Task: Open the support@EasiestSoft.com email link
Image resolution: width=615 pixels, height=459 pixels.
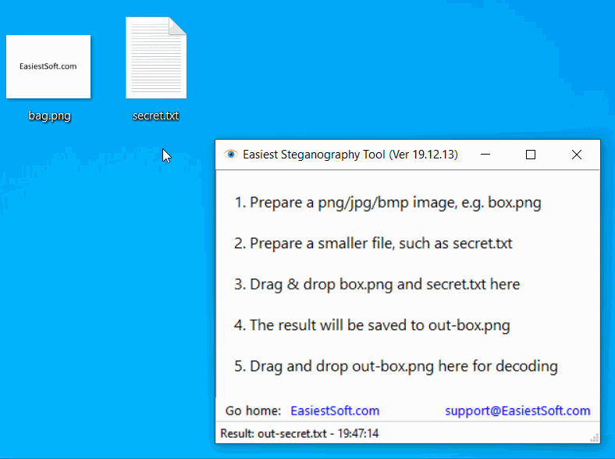Action: [517, 411]
